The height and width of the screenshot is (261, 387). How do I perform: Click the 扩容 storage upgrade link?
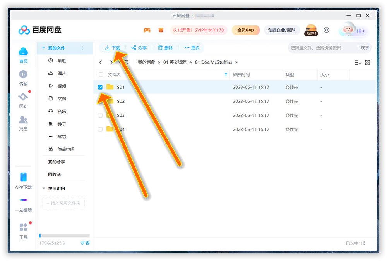tap(85, 243)
